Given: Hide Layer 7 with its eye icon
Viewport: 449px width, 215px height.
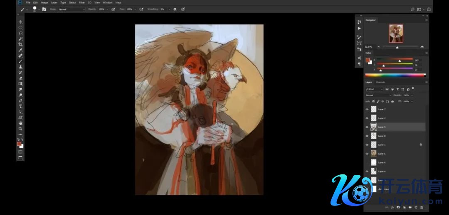Looking at the screenshot, I should (367, 109).
